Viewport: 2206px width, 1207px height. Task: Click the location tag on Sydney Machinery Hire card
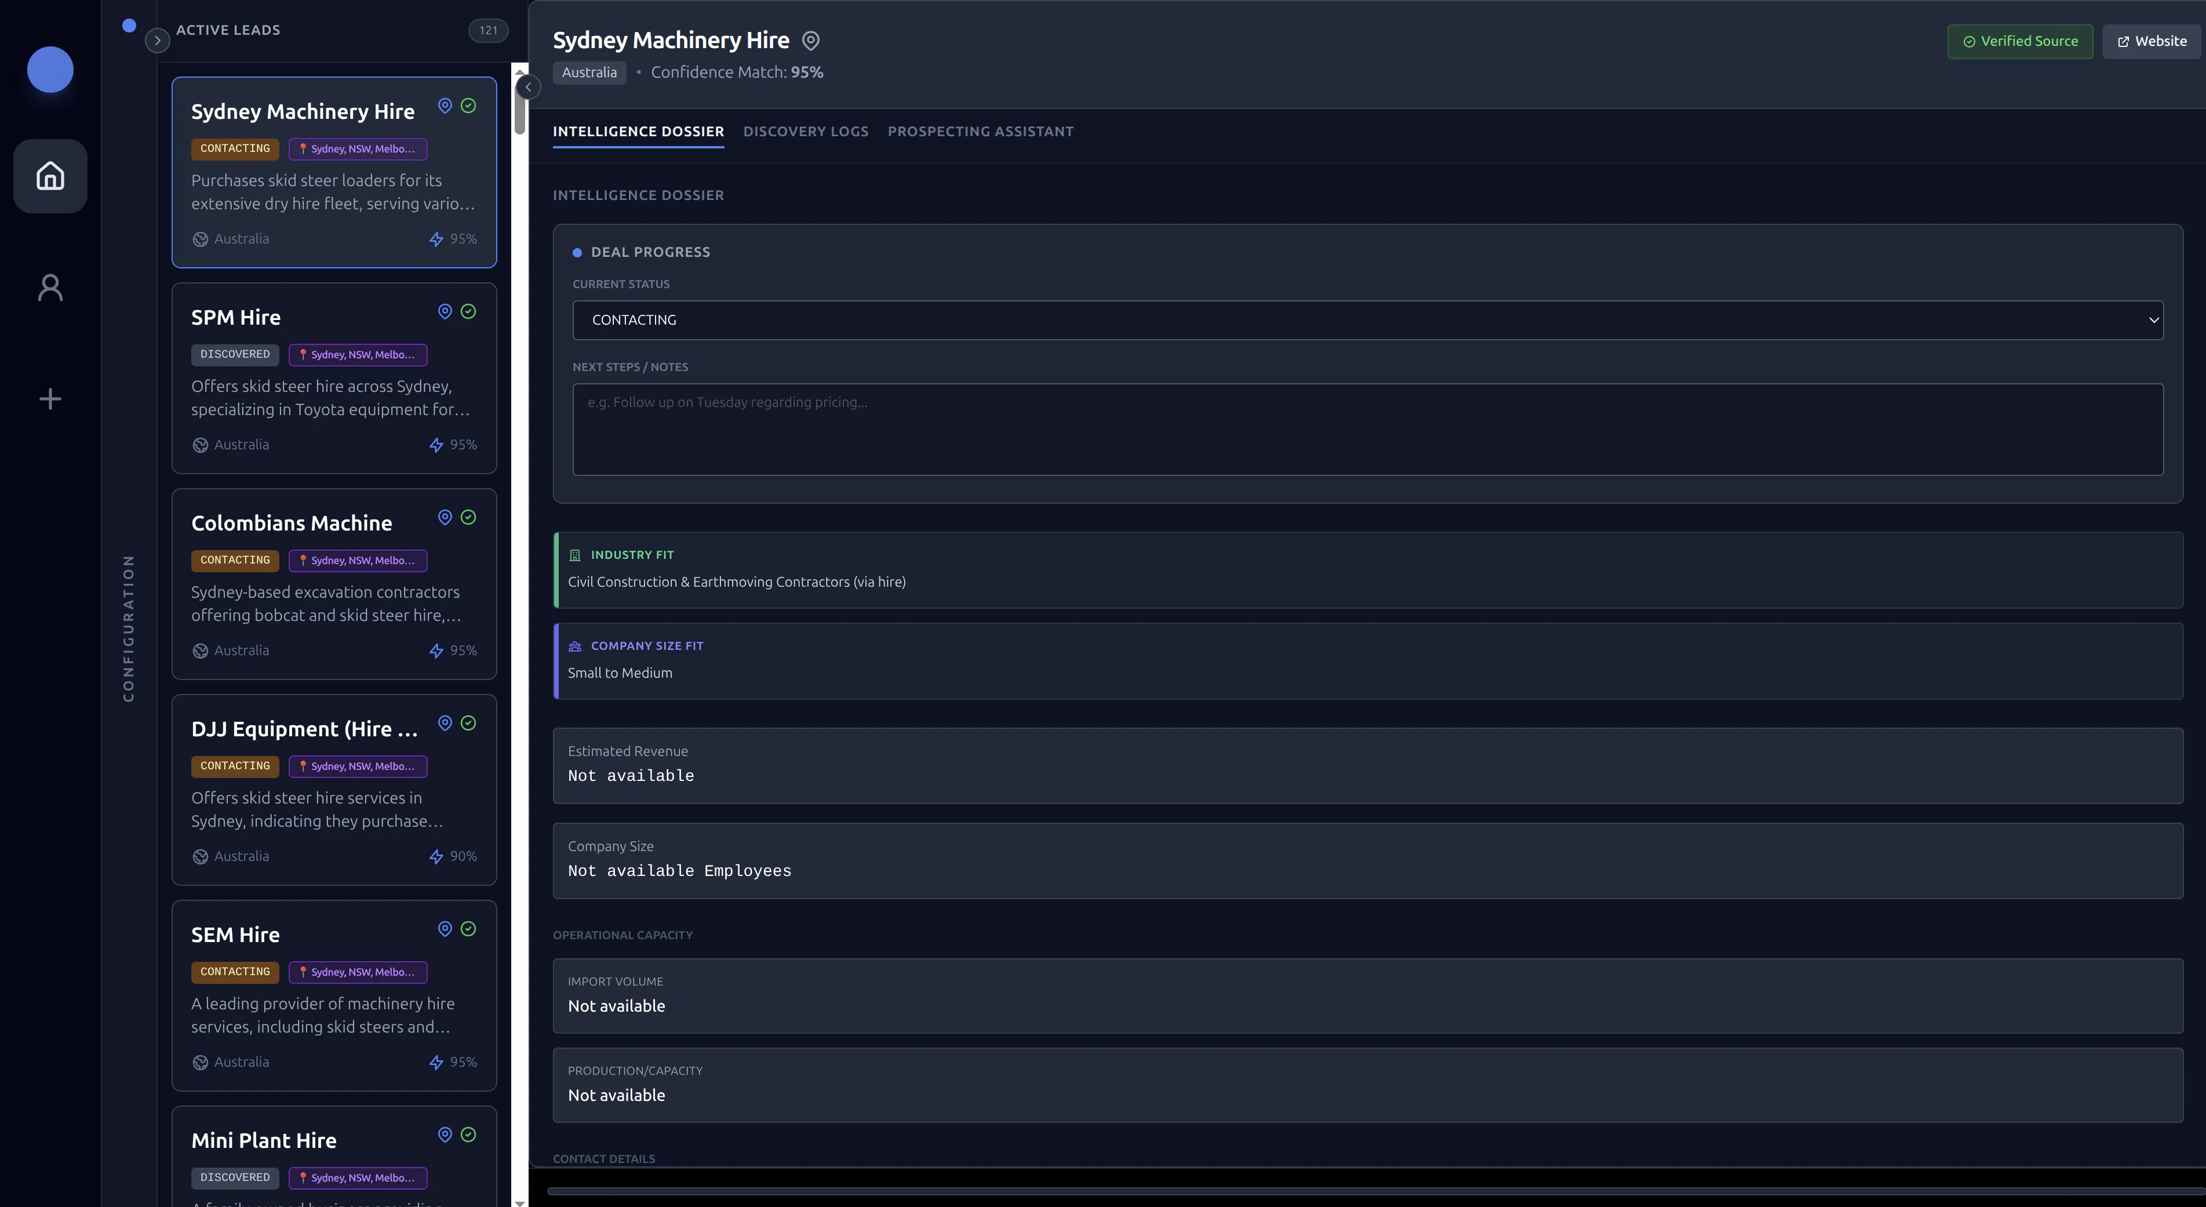(x=358, y=149)
